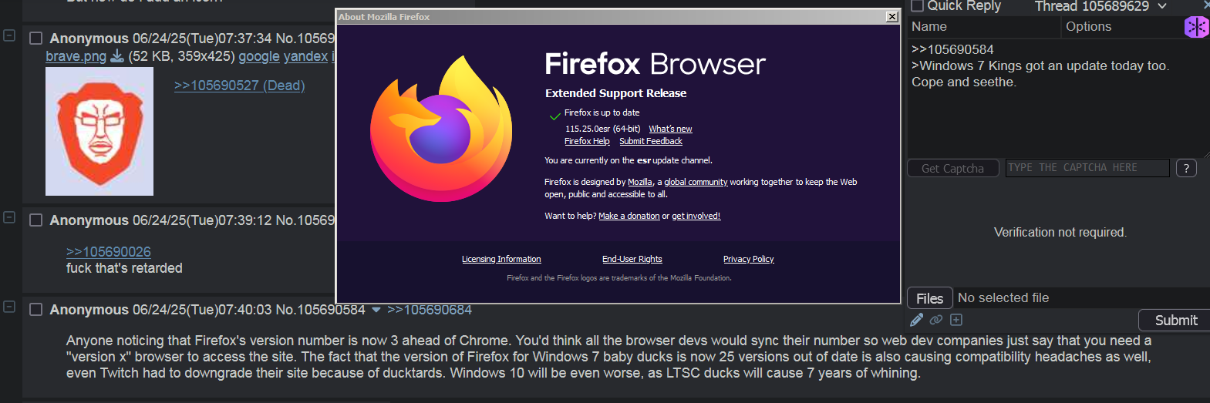The image size is (1210, 403).
Task: Expand the brave.png thumbnail image
Action: [x=99, y=132]
